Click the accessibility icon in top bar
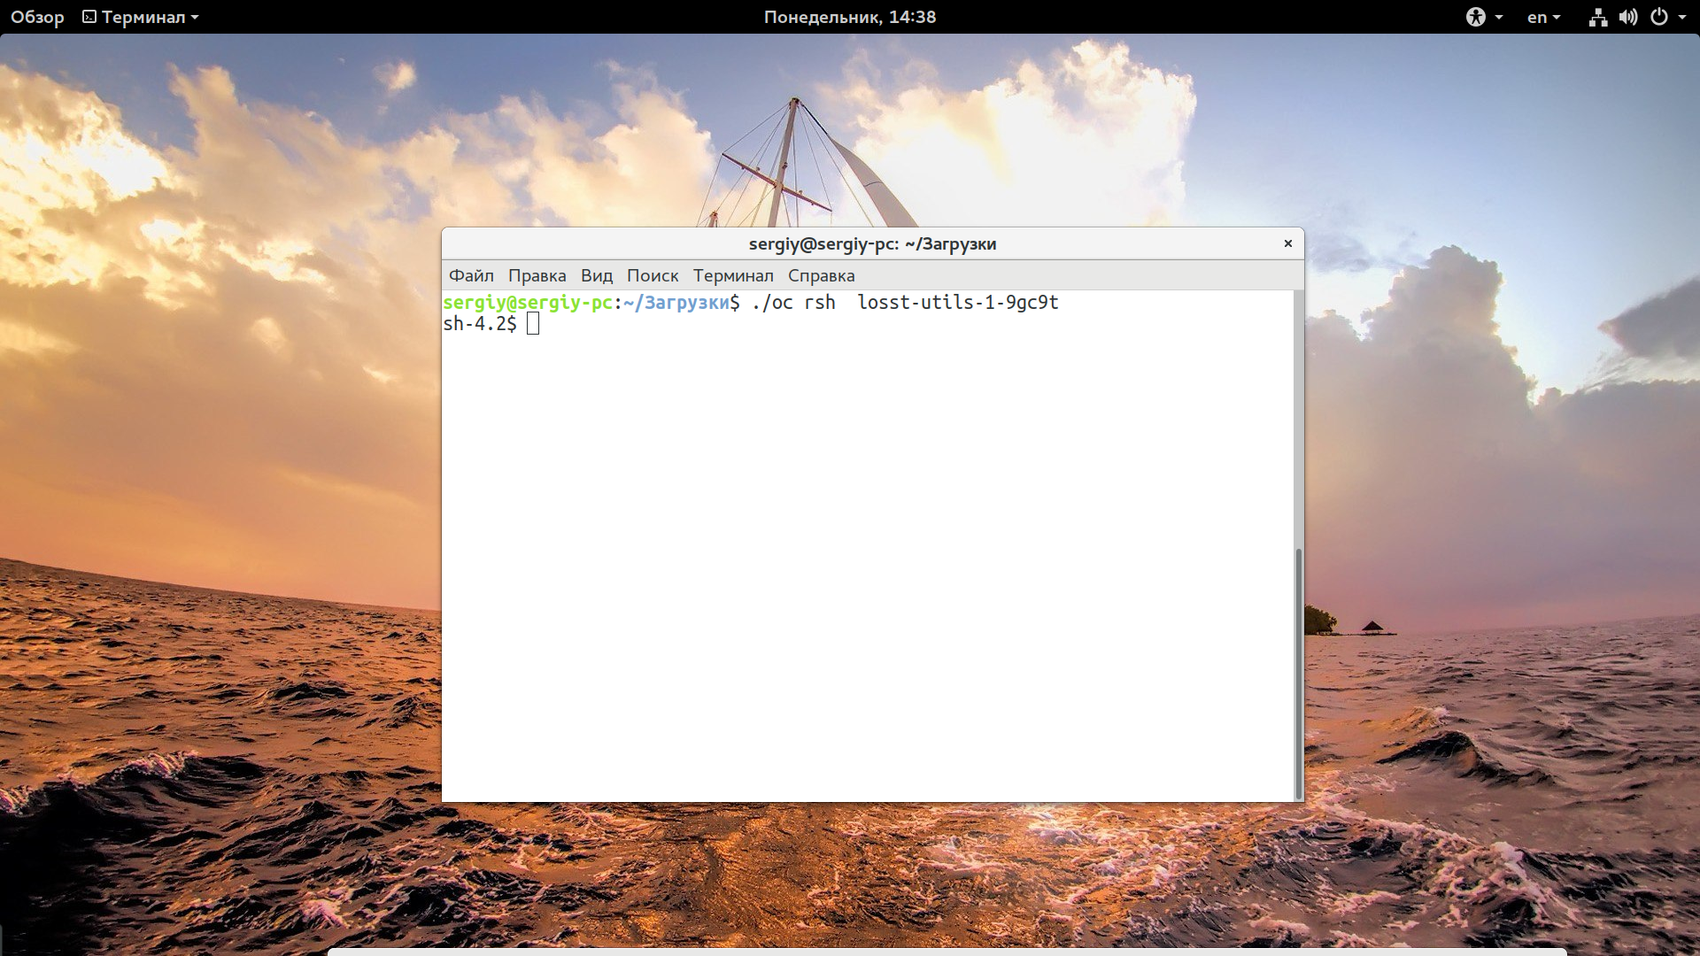 (1475, 17)
